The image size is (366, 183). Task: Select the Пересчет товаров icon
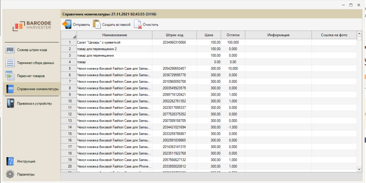click(10, 76)
